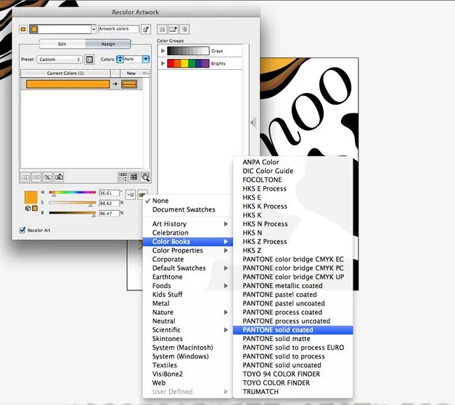Click the limit to swatch library icon
The image size is (455, 405).
142,195
